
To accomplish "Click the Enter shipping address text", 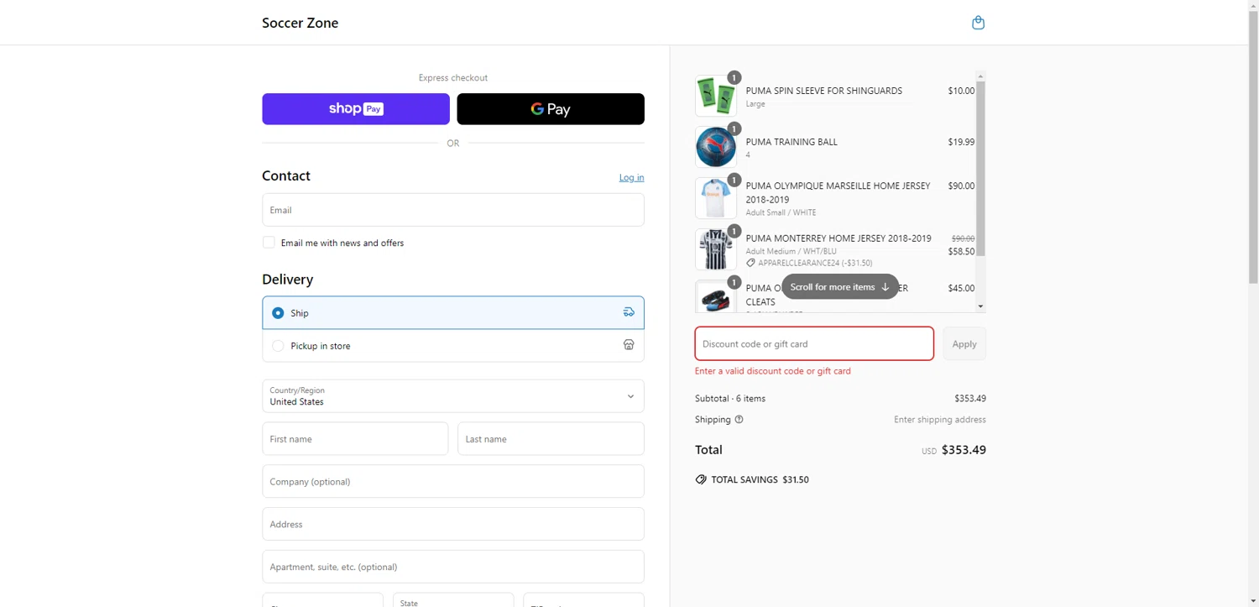I will [x=940, y=420].
